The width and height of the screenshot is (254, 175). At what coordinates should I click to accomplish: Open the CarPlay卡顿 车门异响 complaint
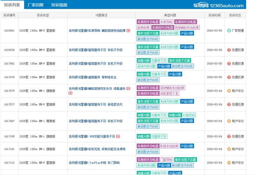pyautogui.click(x=94, y=163)
